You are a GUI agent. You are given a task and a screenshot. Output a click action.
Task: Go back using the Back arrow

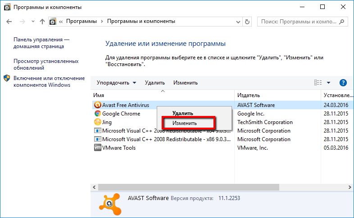point(9,22)
